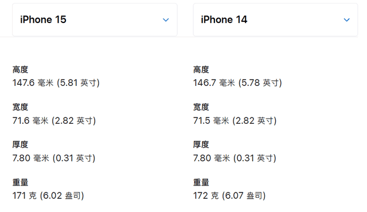Select iPhone 15's 7.80 毫米 thickness value
Viewport: 367px width, 212px height.
(x=54, y=158)
